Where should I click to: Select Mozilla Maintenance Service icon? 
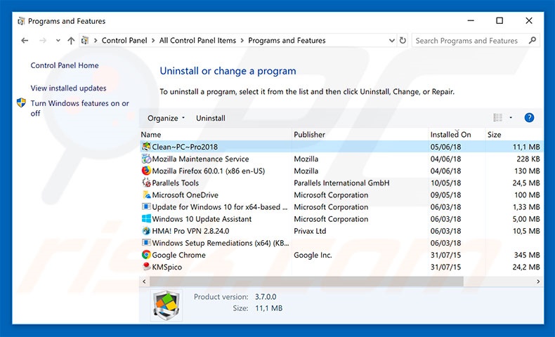coord(146,159)
